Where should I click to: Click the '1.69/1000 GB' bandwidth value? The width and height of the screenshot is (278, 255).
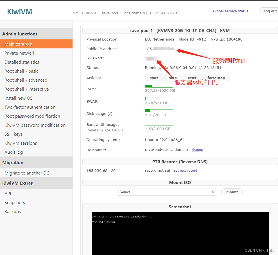158,129
